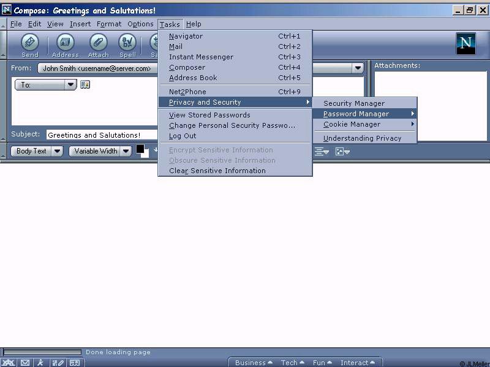Viewport: 490px width, 367px height.
Task: Close the open Tasks menu
Action: [170, 24]
